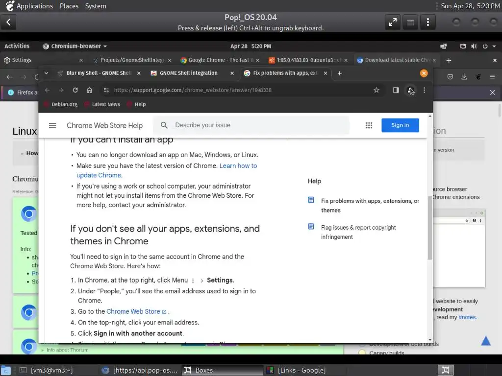This screenshot has width=502, height=376.
Task: Open Google Chrome - The Fast Firefox tab
Action: coord(221,60)
